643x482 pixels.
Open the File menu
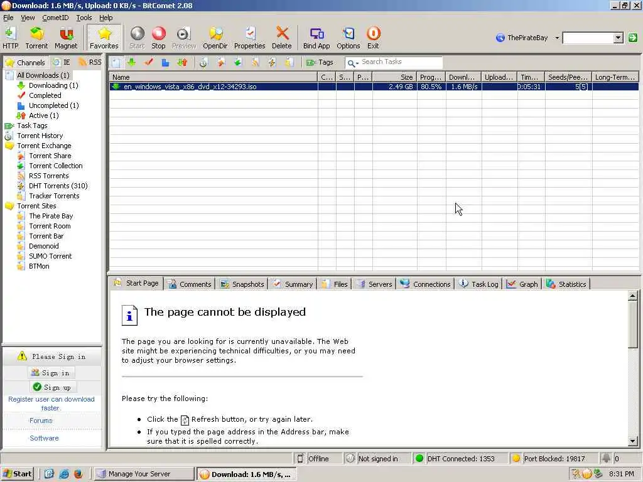coord(8,18)
